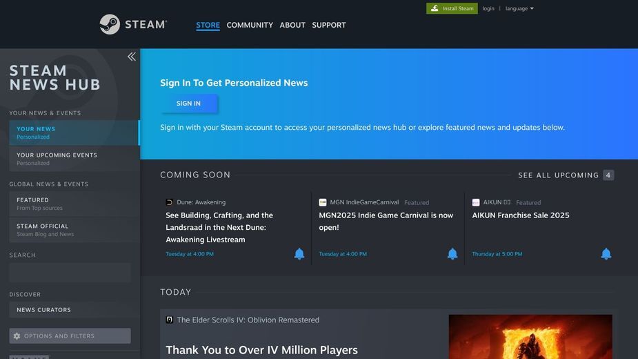Screen dimensions: 638x359
Task: Click the Dune: Awakening game icon
Action: [x=169, y=202]
